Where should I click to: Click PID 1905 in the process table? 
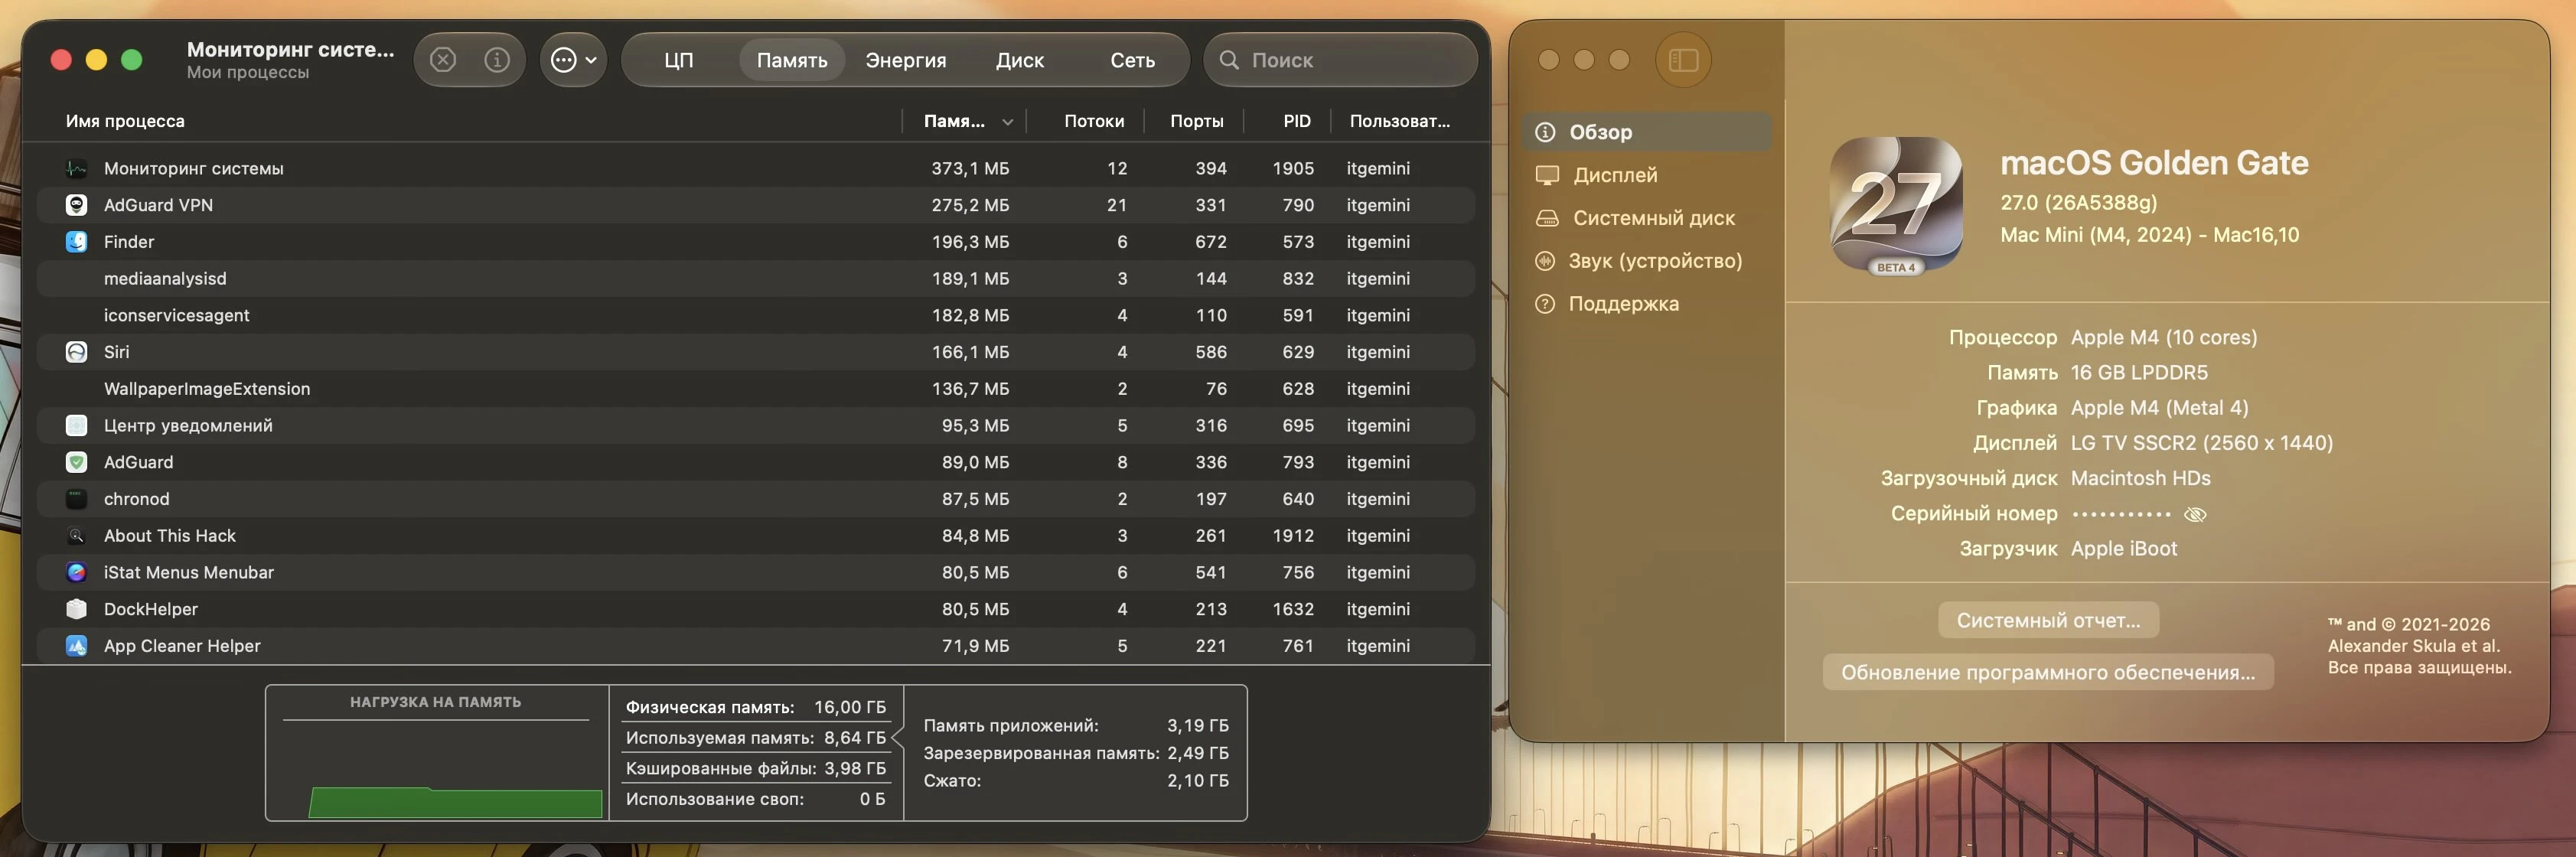click(1293, 168)
